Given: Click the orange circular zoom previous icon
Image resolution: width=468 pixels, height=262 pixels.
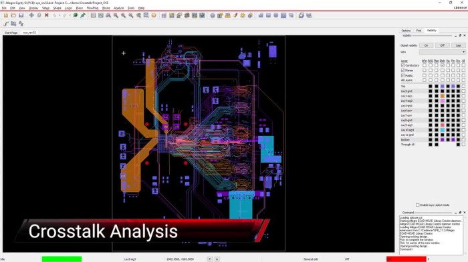Looking at the screenshot, I should coord(154,15).
